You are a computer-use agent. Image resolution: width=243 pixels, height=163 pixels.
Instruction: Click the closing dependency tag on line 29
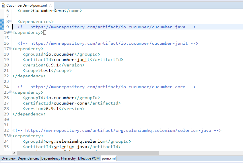pos(29,114)
